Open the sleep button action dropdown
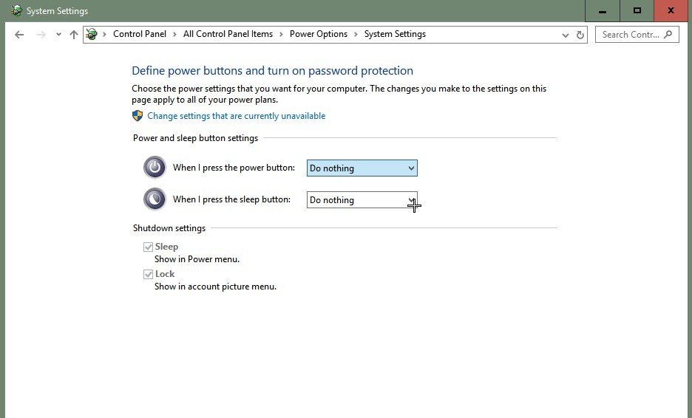The image size is (692, 418). point(362,199)
